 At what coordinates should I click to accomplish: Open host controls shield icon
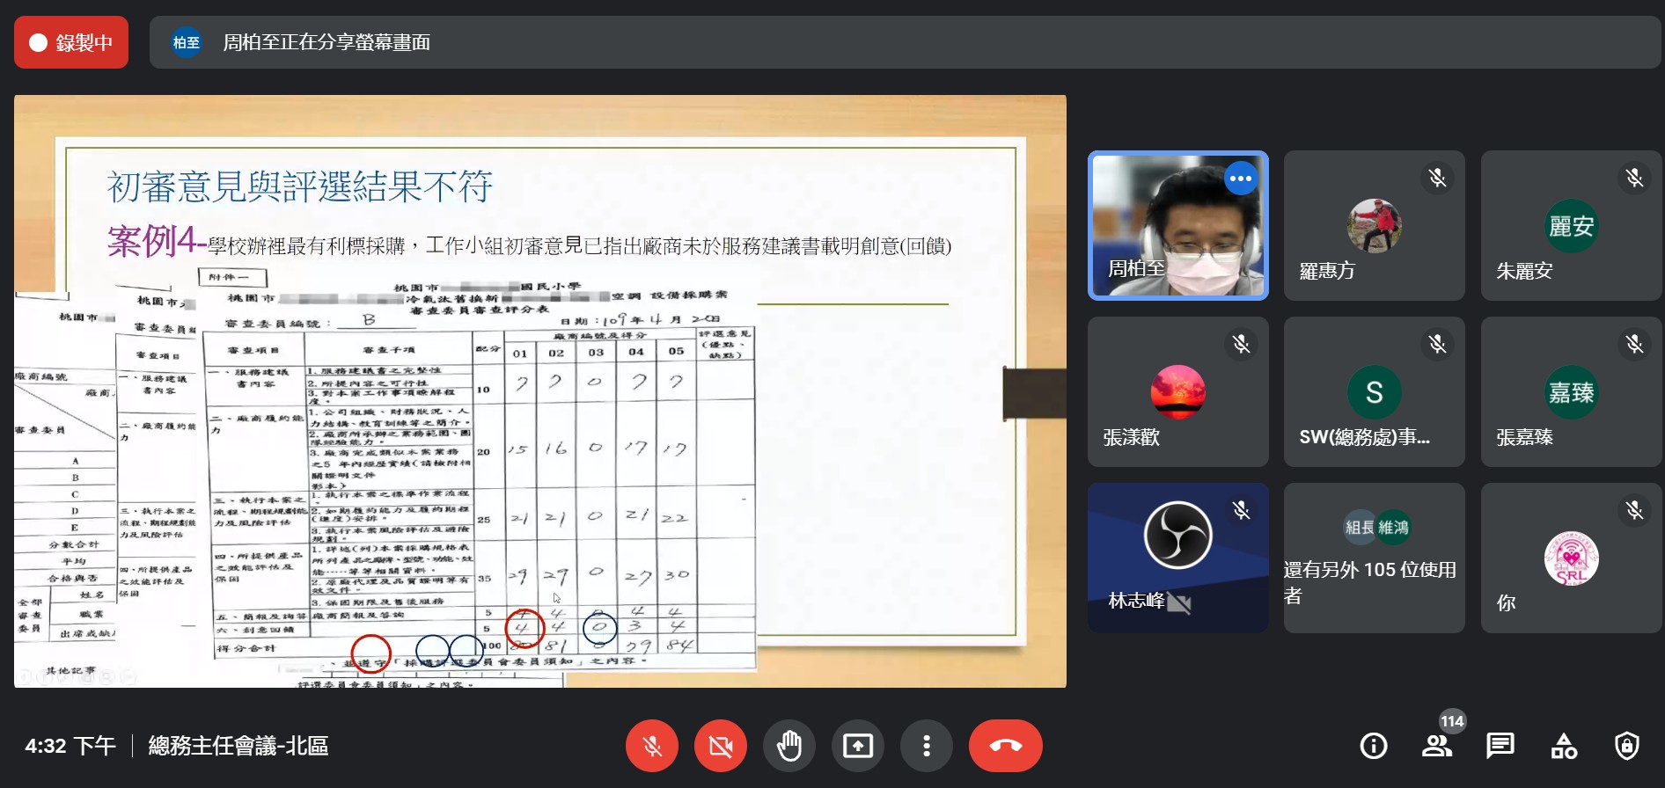1626,746
